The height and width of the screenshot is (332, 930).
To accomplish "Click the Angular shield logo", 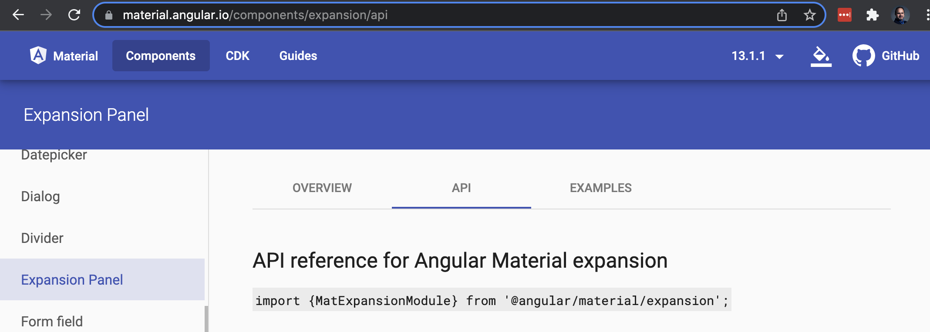I will click(38, 55).
